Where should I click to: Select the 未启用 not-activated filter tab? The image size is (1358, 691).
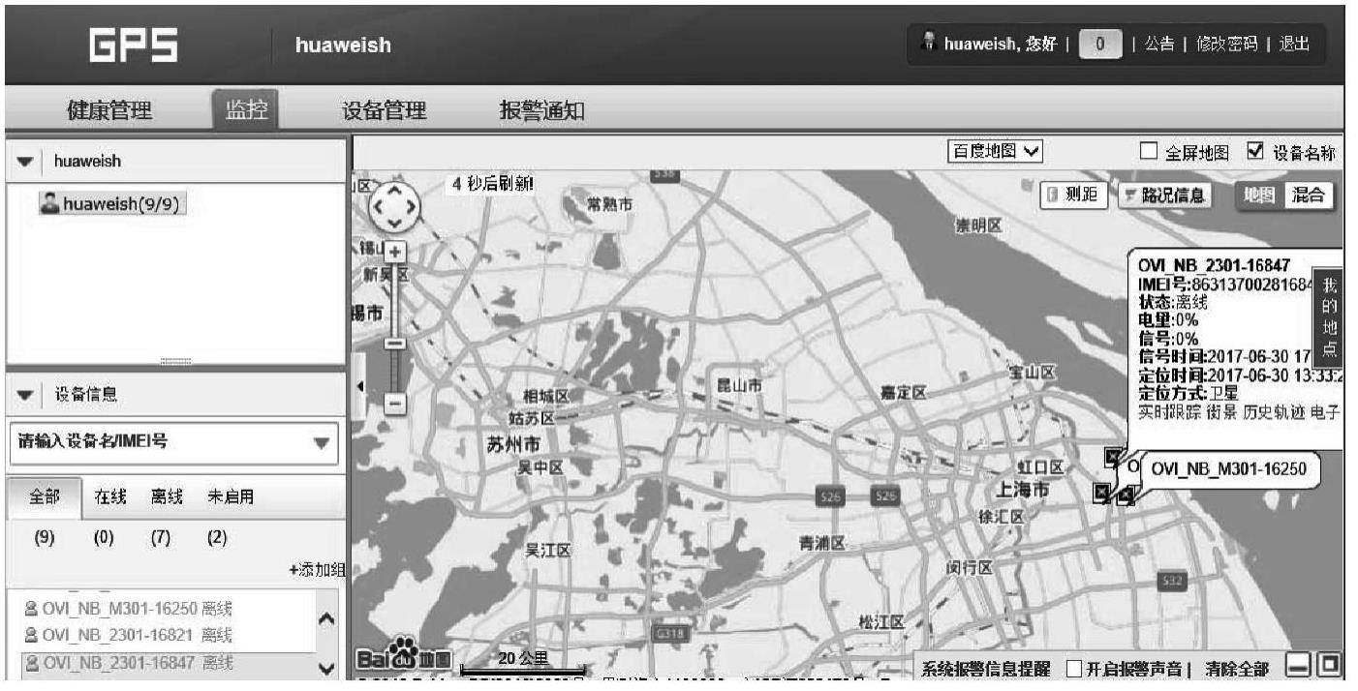pyautogui.click(x=230, y=497)
